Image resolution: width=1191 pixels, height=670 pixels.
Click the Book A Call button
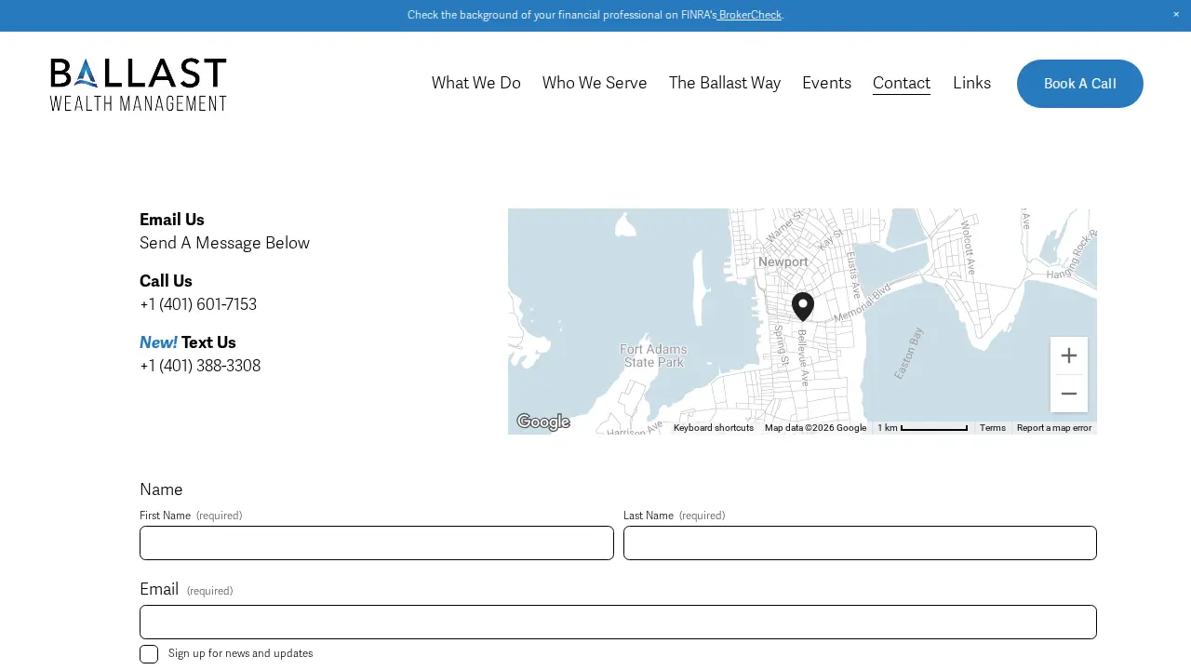coord(1080,84)
